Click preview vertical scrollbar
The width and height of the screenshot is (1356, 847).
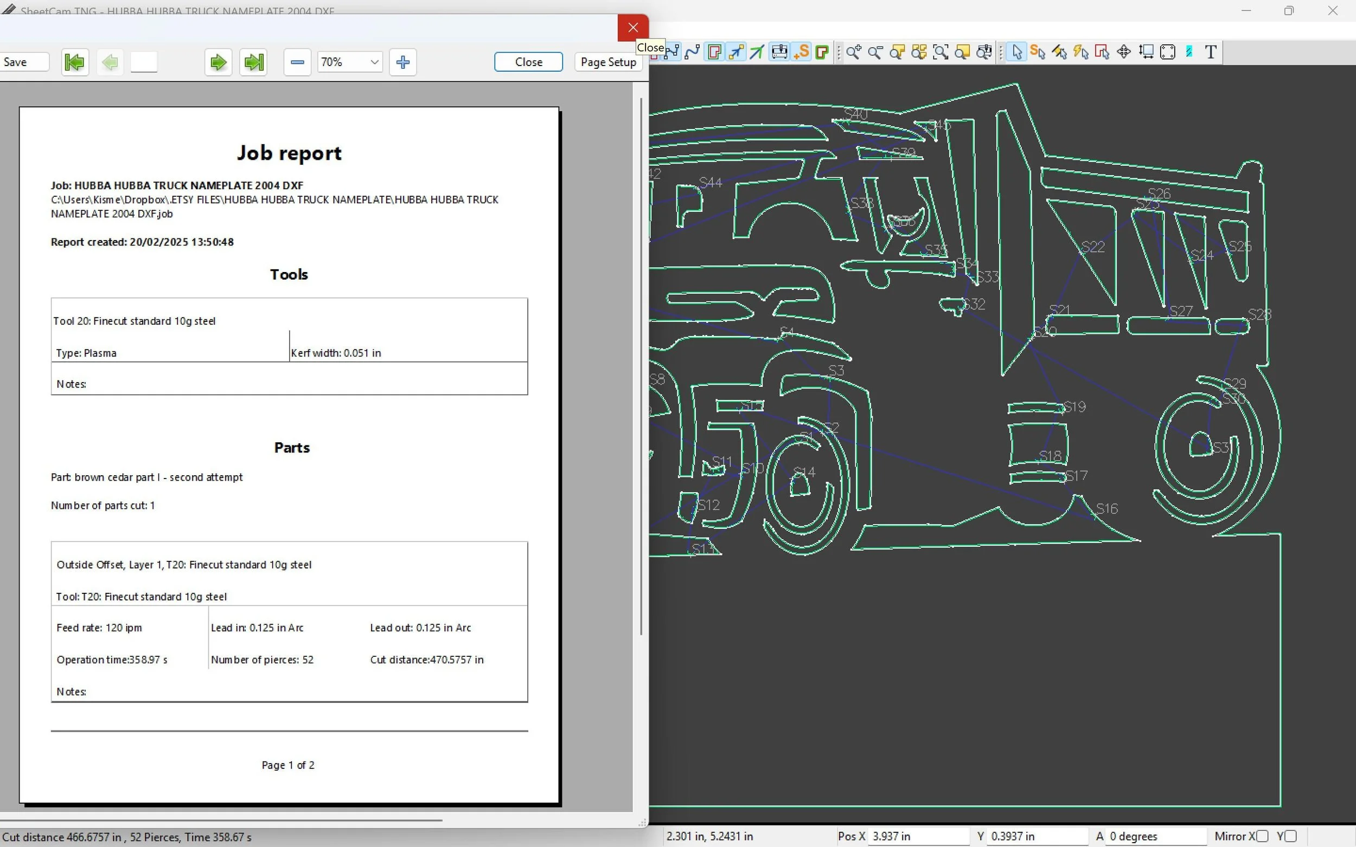(x=641, y=364)
